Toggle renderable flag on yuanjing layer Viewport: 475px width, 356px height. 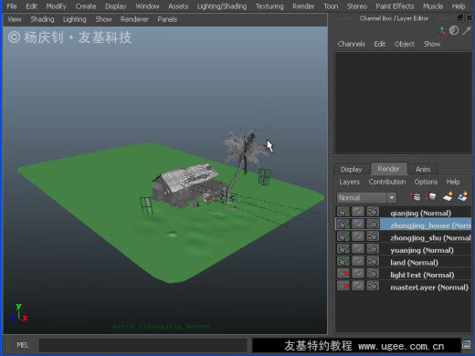pyautogui.click(x=343, y=248)
